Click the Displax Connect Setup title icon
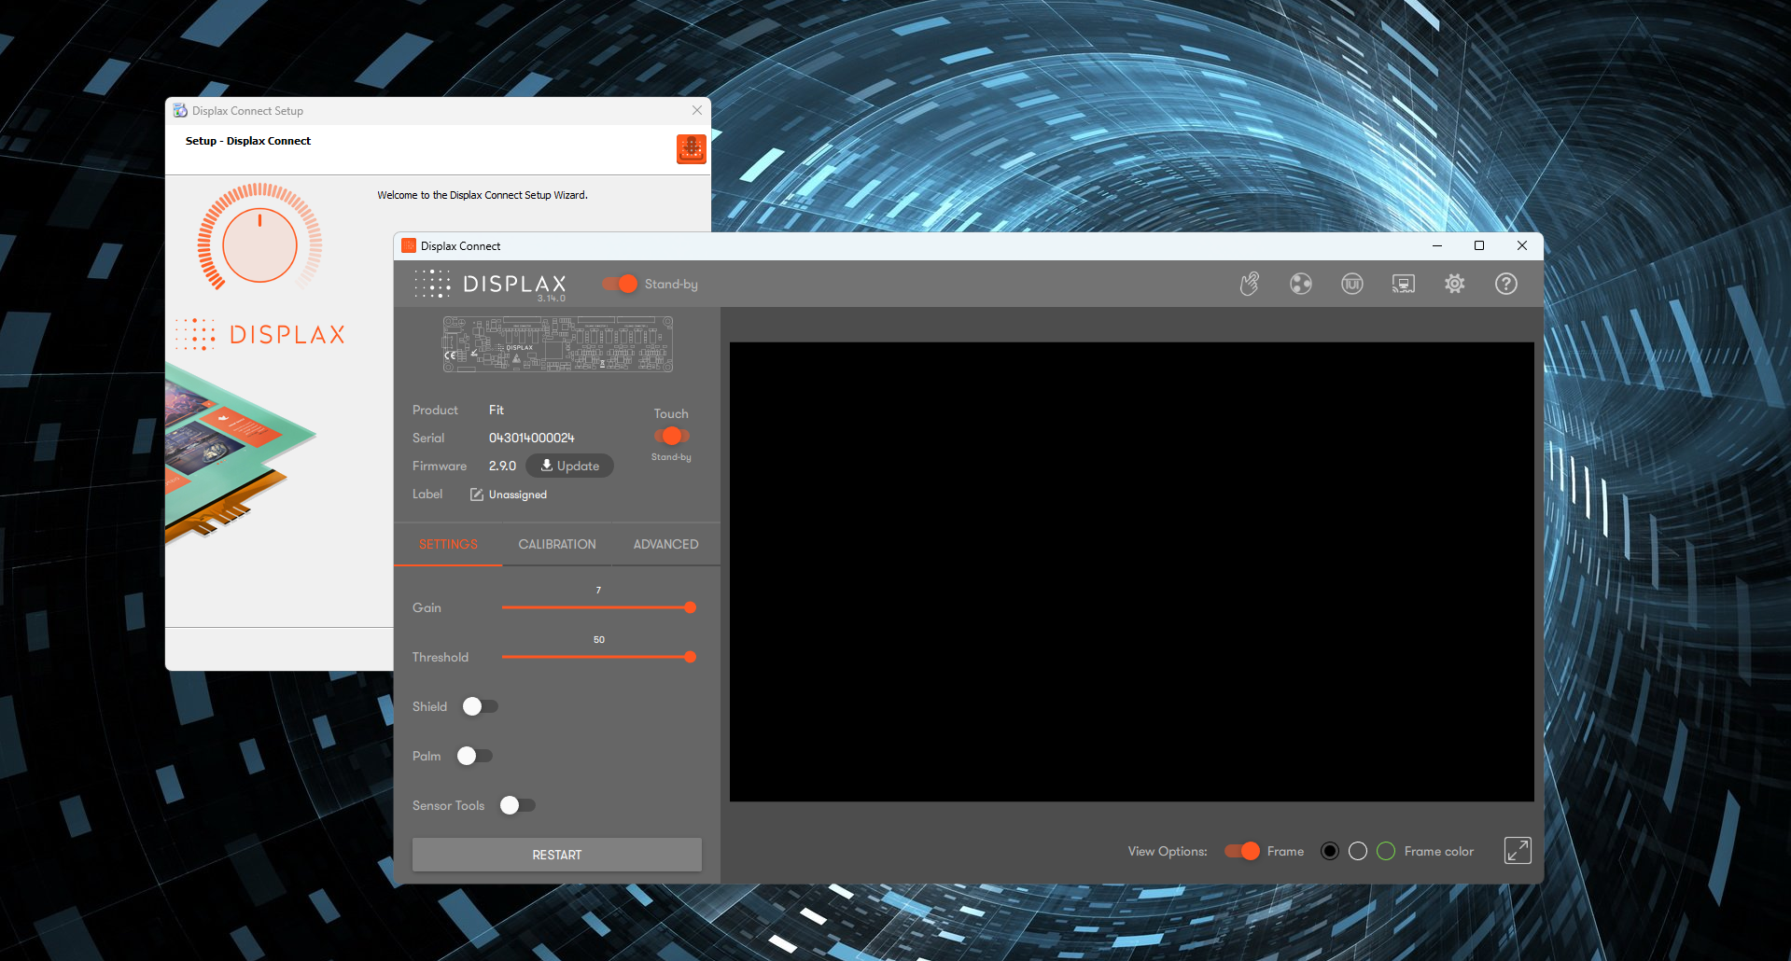 [x=180, y=110]
